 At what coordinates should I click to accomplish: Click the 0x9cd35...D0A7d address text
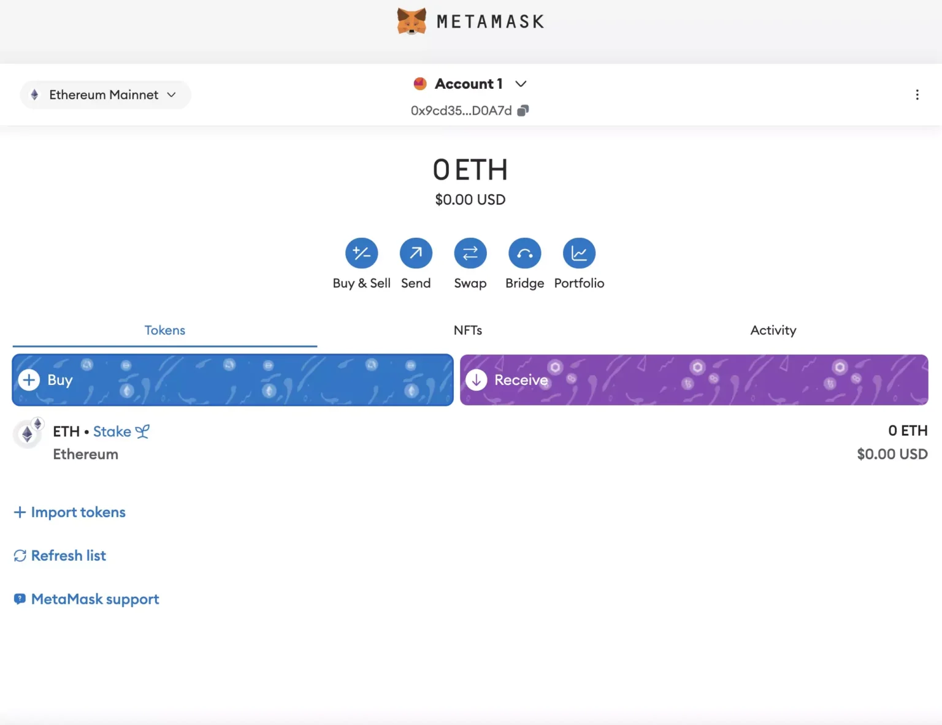[461, 110]
